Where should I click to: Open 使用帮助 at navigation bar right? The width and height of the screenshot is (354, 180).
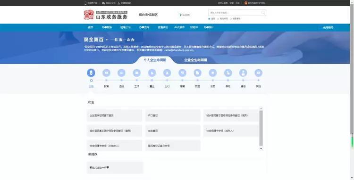[x=328, y=27]
